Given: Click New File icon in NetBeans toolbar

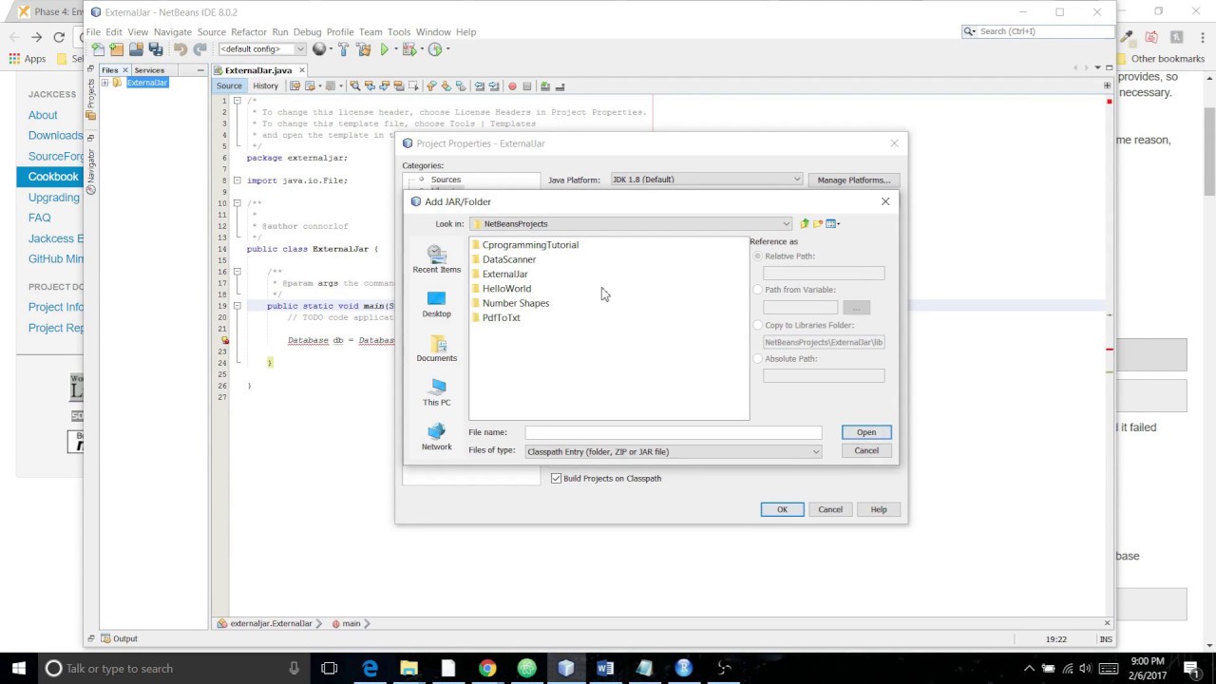Looking at the screenshot, I should (98, 49).
